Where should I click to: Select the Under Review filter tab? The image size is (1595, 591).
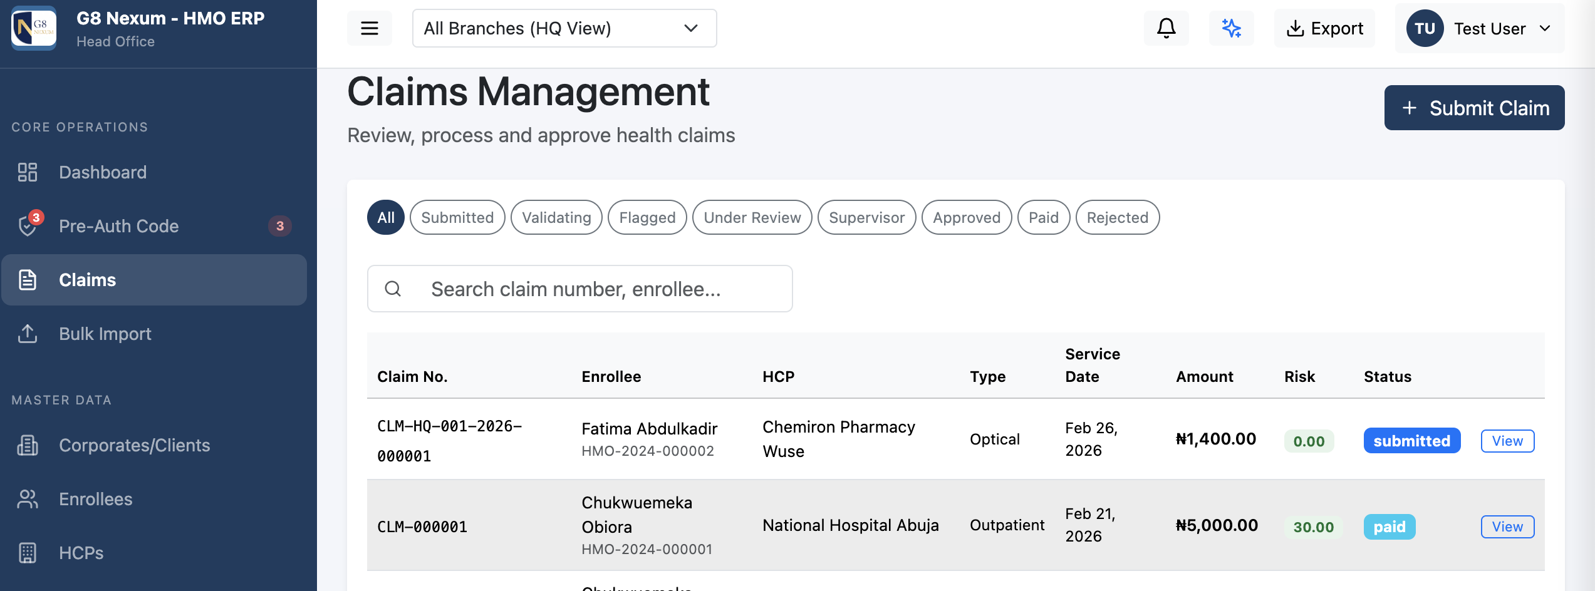click(x=752, y=217)
